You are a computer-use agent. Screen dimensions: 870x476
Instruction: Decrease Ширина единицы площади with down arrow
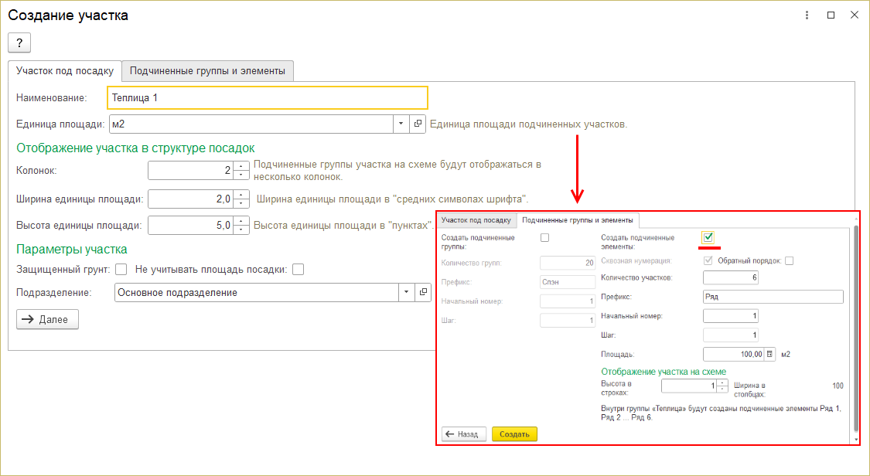pos(241,203)
